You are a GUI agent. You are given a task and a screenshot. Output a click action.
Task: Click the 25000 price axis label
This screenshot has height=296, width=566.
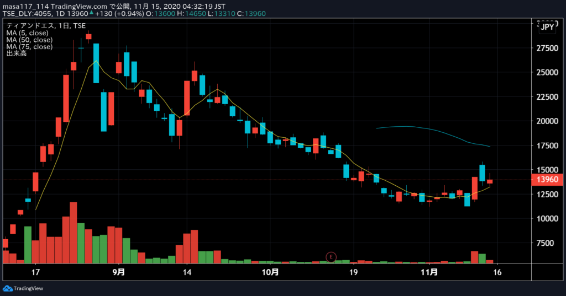pos(547,72)
